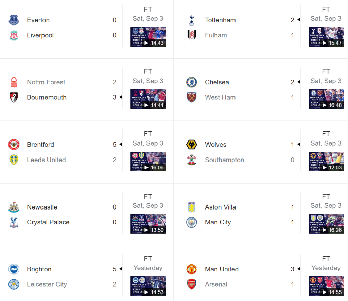
Task: Click the Brighton club crest
Action: pyautogui.click(x=14, y=269)
